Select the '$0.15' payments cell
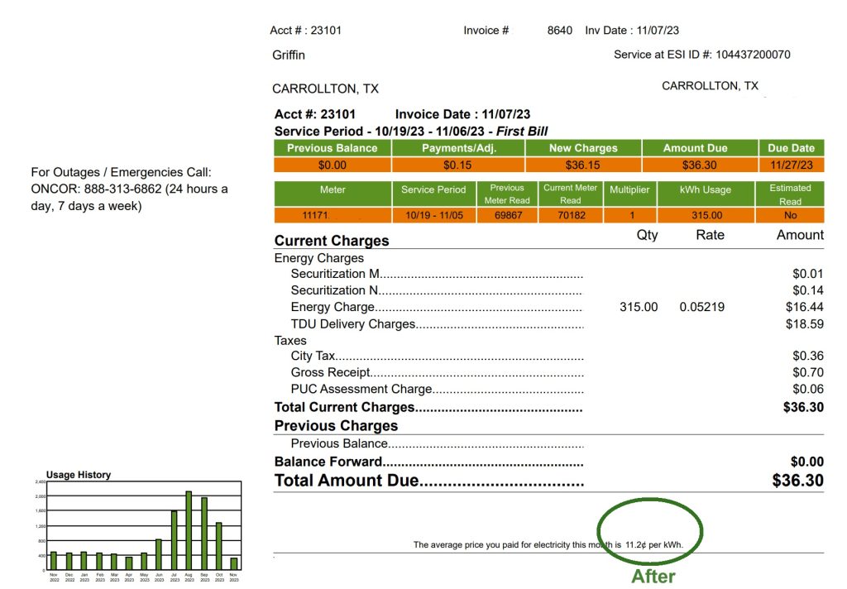The image size is (847, 589). tap(458, 165)
